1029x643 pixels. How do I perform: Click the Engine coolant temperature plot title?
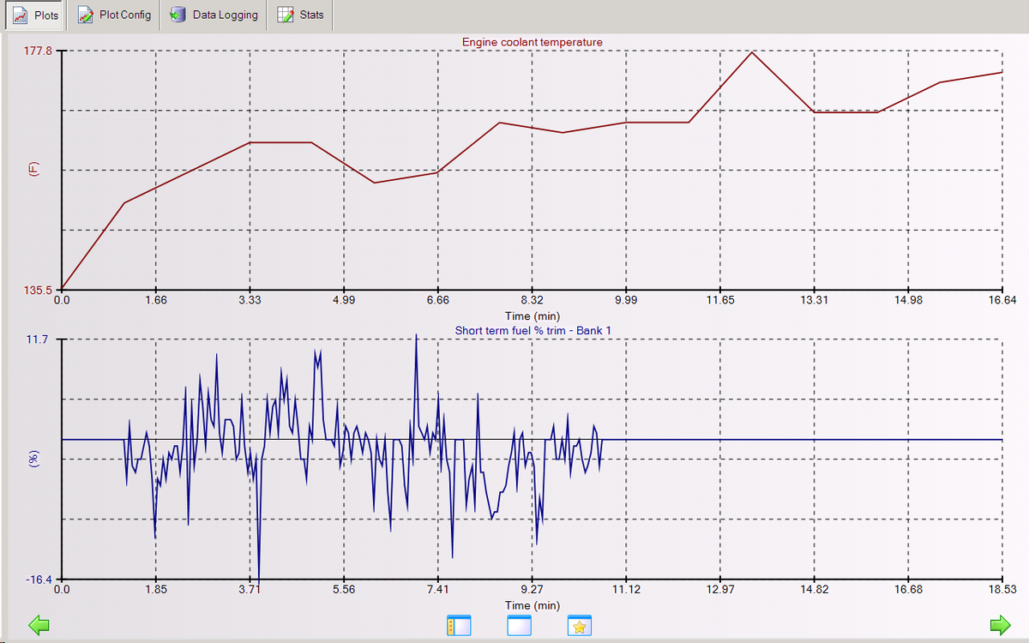coord(532,41)
